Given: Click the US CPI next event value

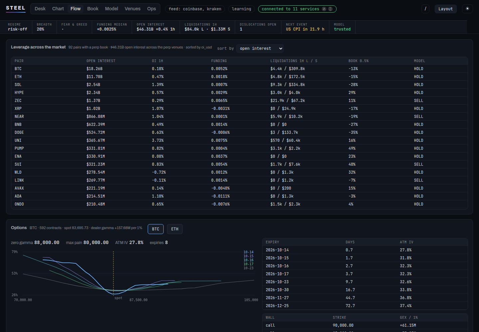Looking at the screenshot, I should (305, 29).
